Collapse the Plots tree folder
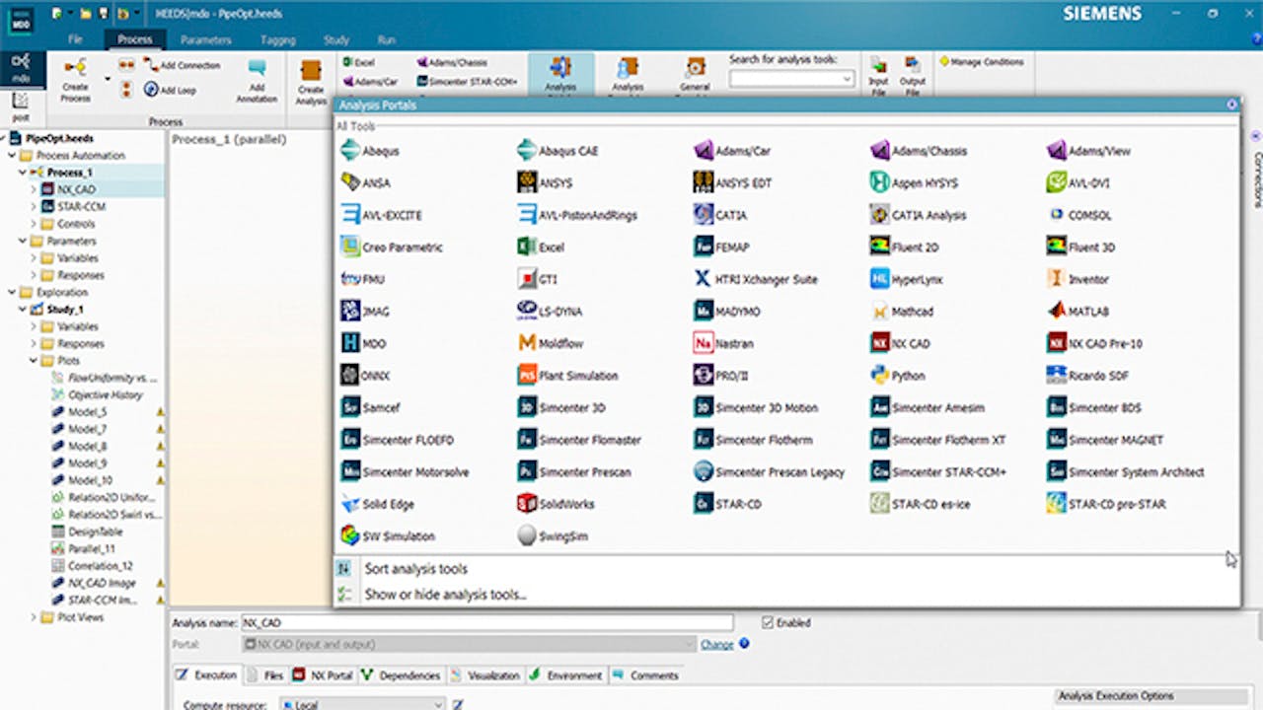1263x710 pixels. click(34, 361)
